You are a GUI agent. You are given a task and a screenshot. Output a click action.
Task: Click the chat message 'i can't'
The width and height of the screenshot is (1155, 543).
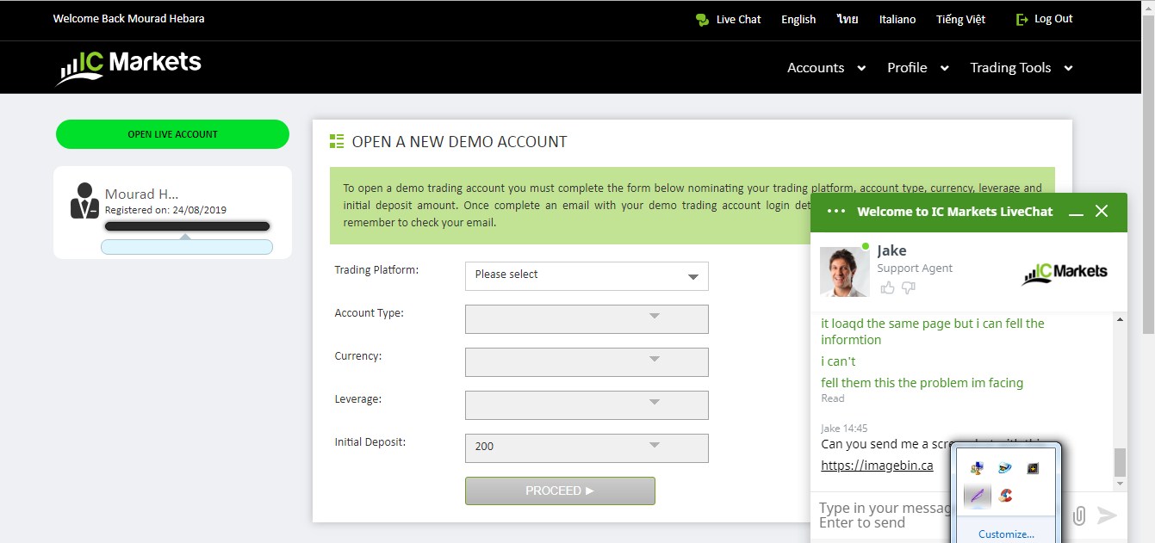coord(838,361)
